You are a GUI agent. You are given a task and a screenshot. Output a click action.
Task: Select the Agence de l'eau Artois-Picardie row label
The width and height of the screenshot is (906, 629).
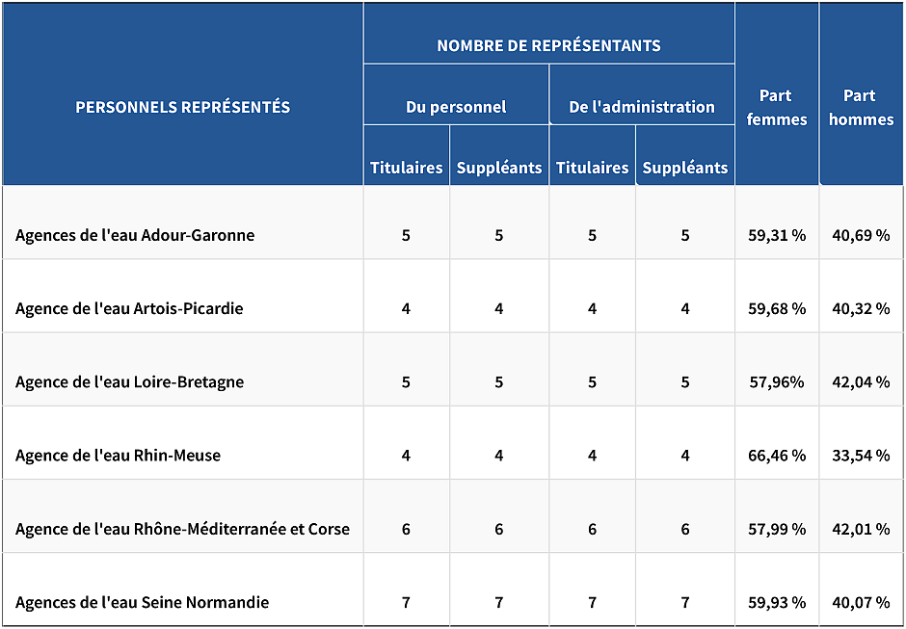point(129,308)
